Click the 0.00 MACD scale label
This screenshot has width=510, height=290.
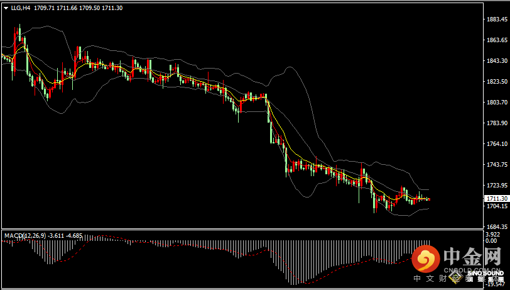491,241
